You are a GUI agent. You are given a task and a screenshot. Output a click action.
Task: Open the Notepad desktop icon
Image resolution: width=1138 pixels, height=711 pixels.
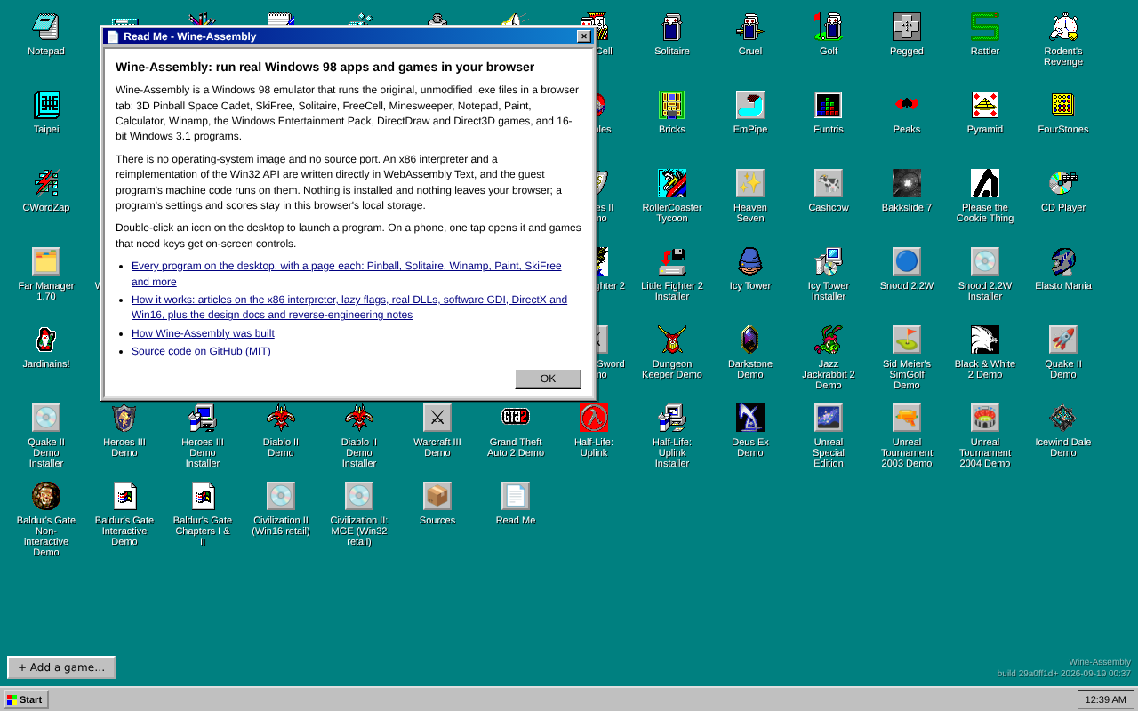point(46,27)
